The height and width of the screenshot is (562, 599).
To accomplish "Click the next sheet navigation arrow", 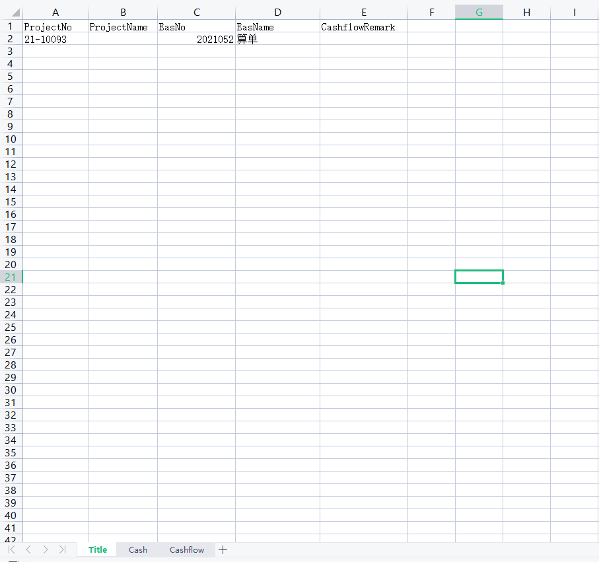I will [45, 549].
